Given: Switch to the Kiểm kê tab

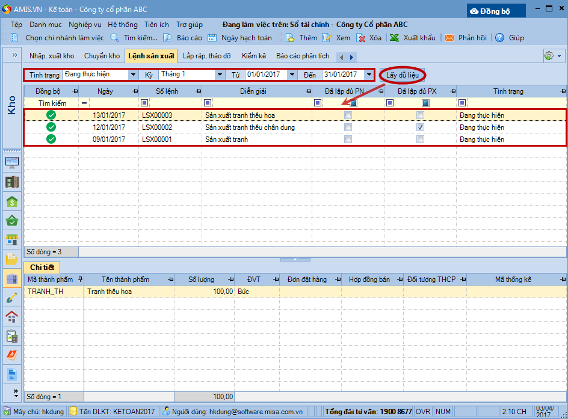Looking at the screenshot, I should (x=254, y=56).
